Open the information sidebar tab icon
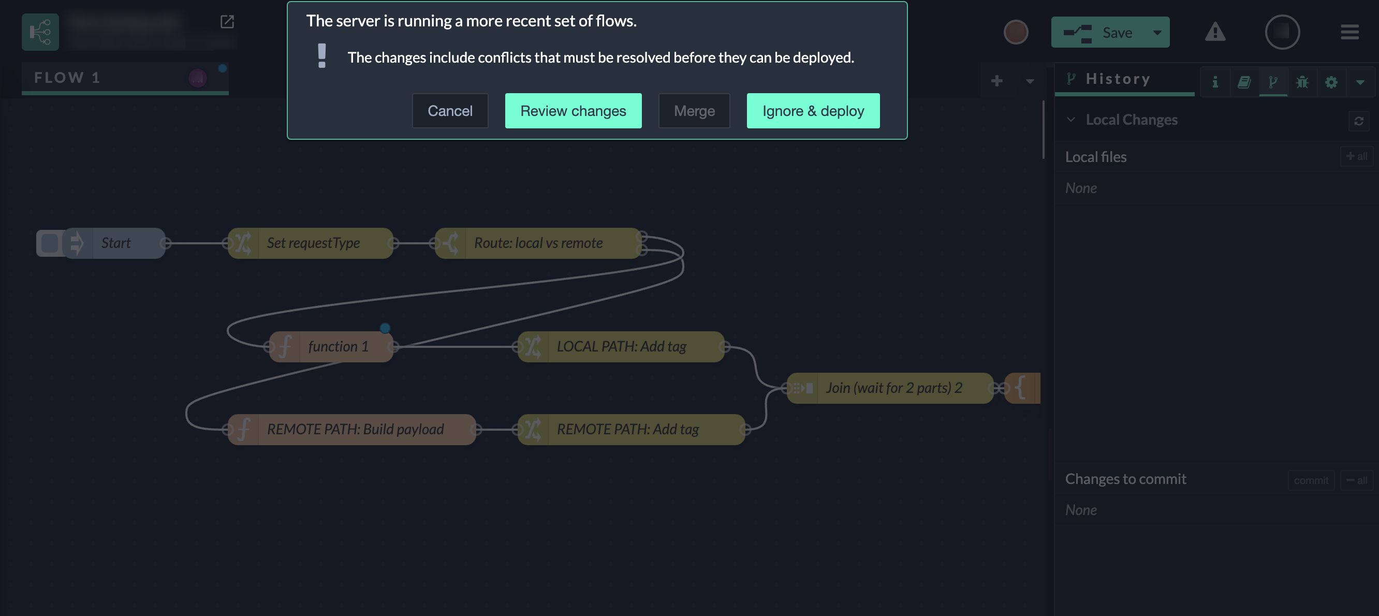Viewport: 1379px width, 616px height. coord(1215,82)
